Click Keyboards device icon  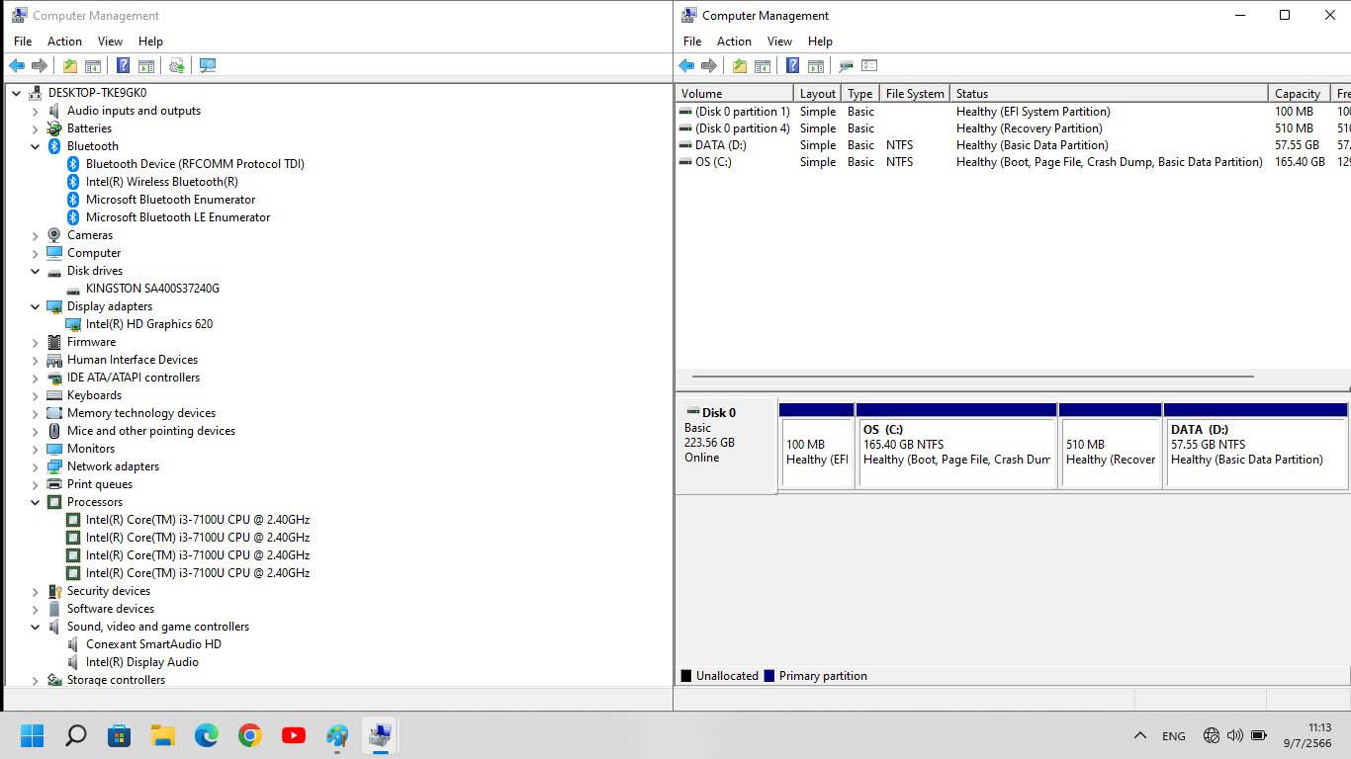point(54,395)
